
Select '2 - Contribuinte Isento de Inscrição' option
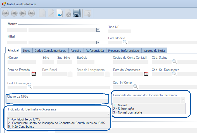pyautogui.click(x=59, y=123)
